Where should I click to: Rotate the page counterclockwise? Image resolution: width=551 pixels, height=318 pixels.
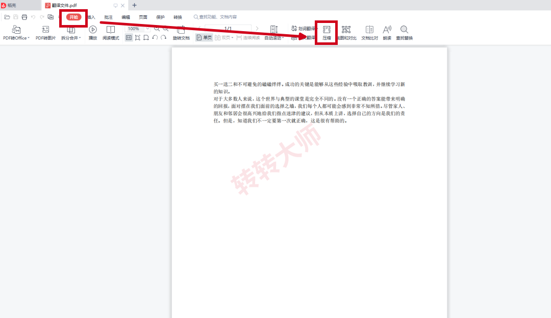[155, 37]
